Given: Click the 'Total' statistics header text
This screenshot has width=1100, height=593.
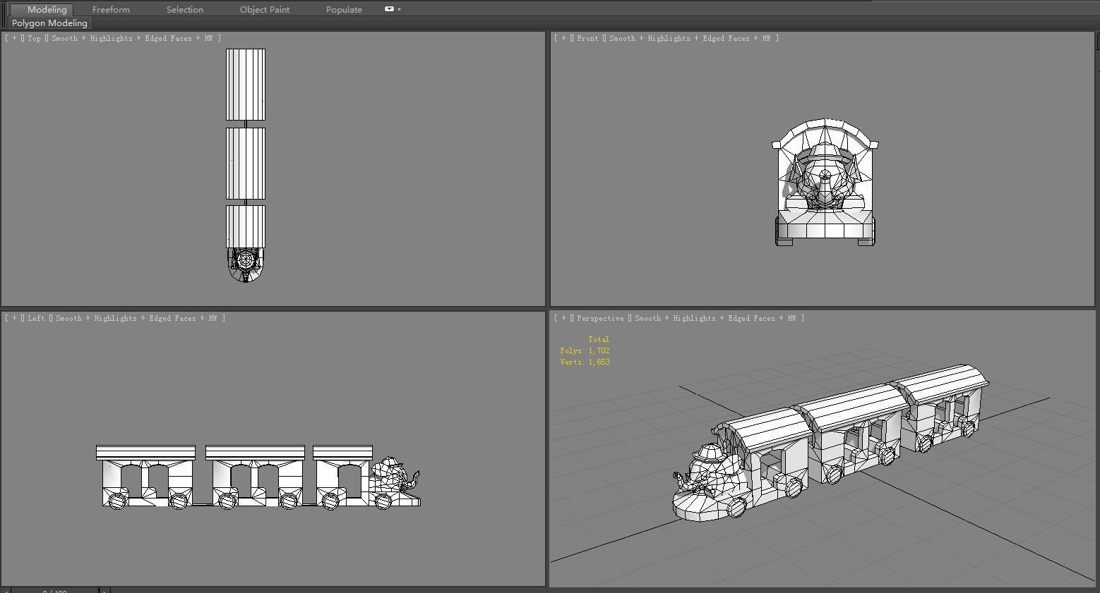Looking at the screenshot, I should pyautogui.click(x=599, y=339).
